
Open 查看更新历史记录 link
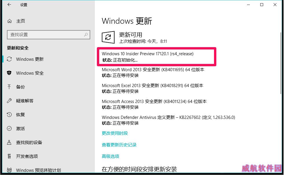pyautogui.click(x=119, y=145)
